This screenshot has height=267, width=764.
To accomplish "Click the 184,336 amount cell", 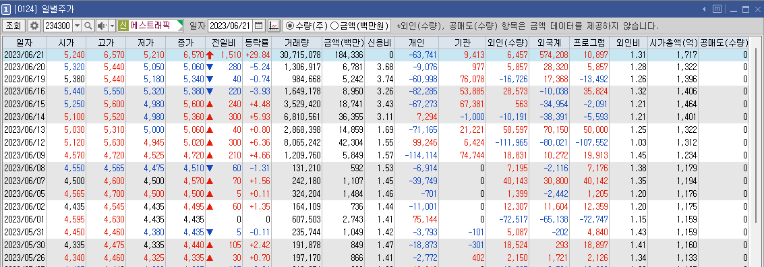I will (x=343, y=55).
